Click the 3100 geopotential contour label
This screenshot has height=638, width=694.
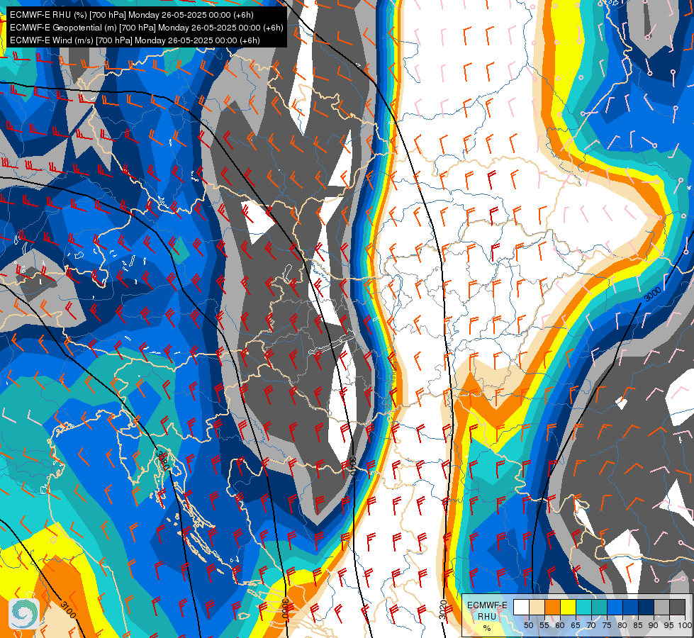coord(67,610)
